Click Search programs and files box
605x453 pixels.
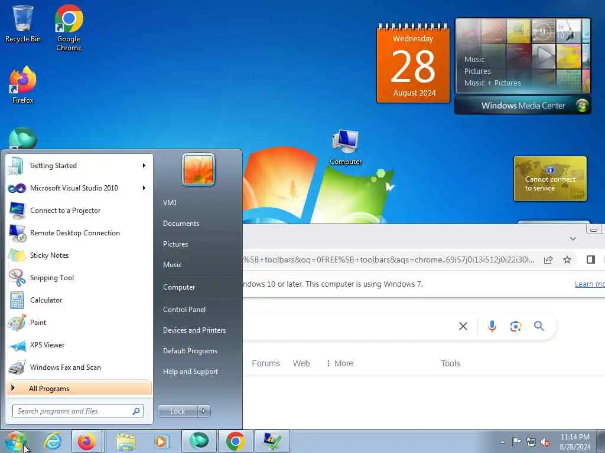(x=77, y=411)
